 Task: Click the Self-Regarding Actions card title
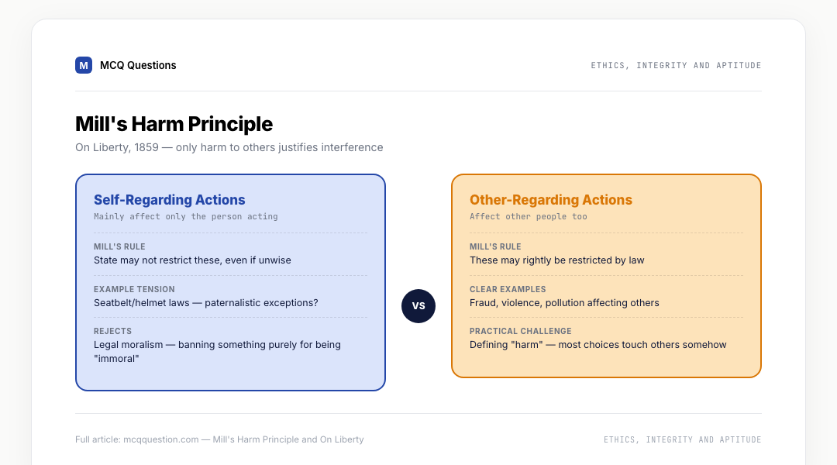coord(169,200)
